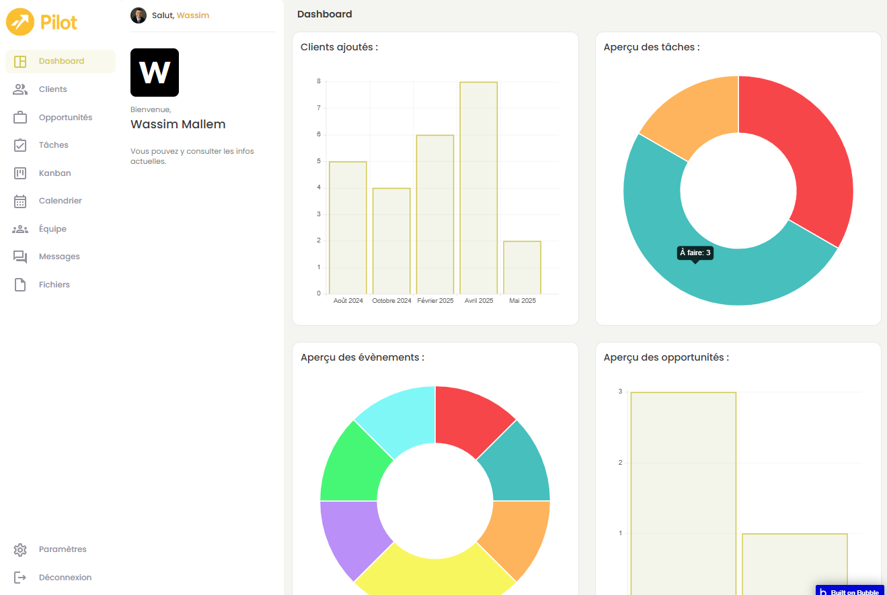Viewport: 887px width, 595px height.
Task: Select the Fichiers document icon
Action: (x=20, y=285)
